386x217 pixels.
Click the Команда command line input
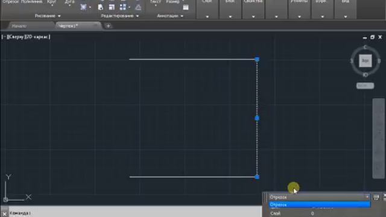[135, 213]
